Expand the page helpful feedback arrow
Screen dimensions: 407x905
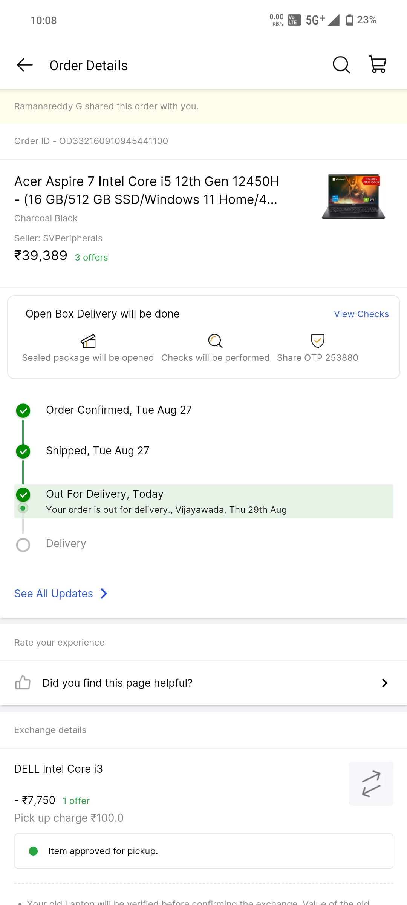(x=384, y=683)
